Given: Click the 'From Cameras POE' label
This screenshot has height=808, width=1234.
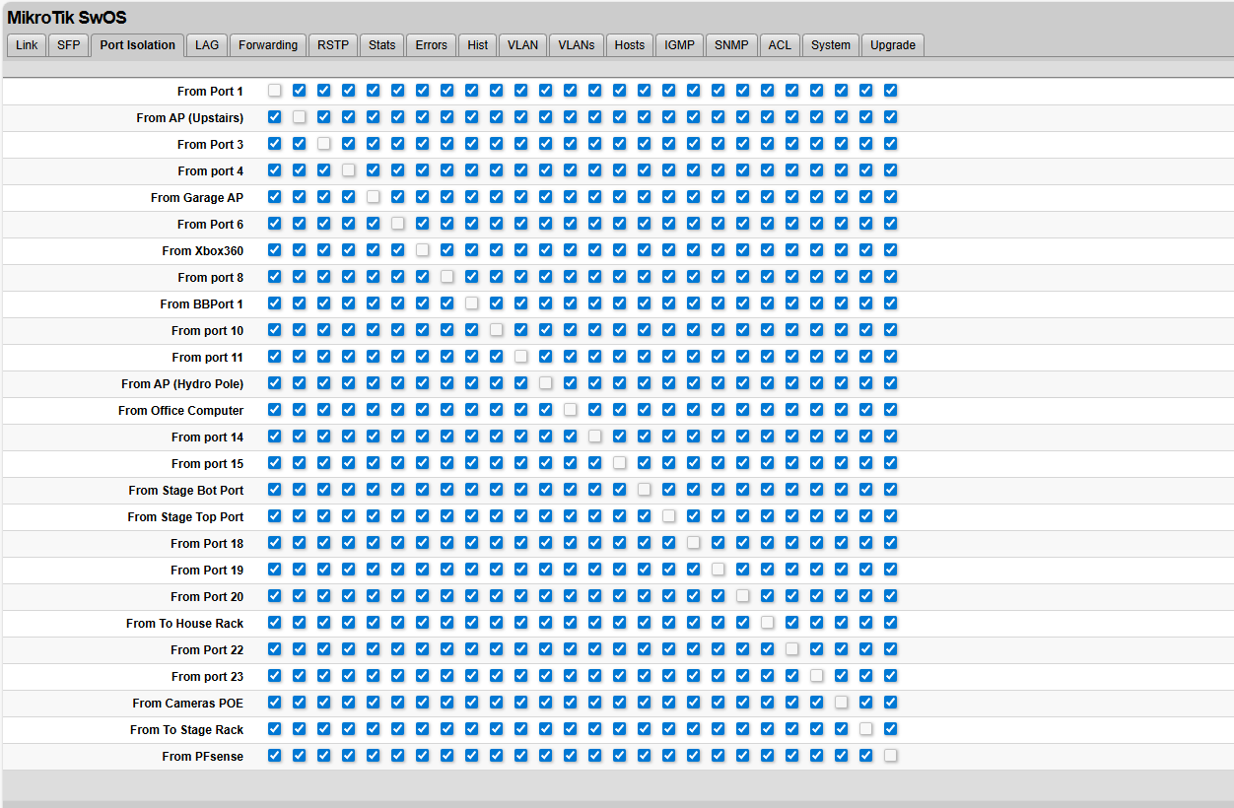Looking at the screenshot, I should (188, 704).
